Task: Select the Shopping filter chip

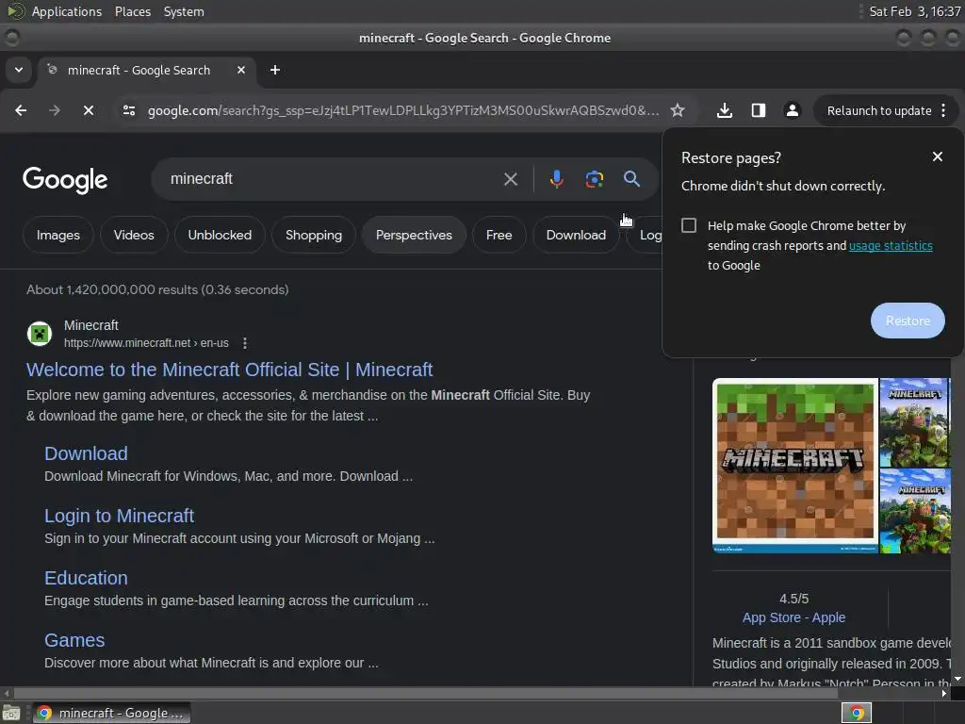Action: [313, 235]
